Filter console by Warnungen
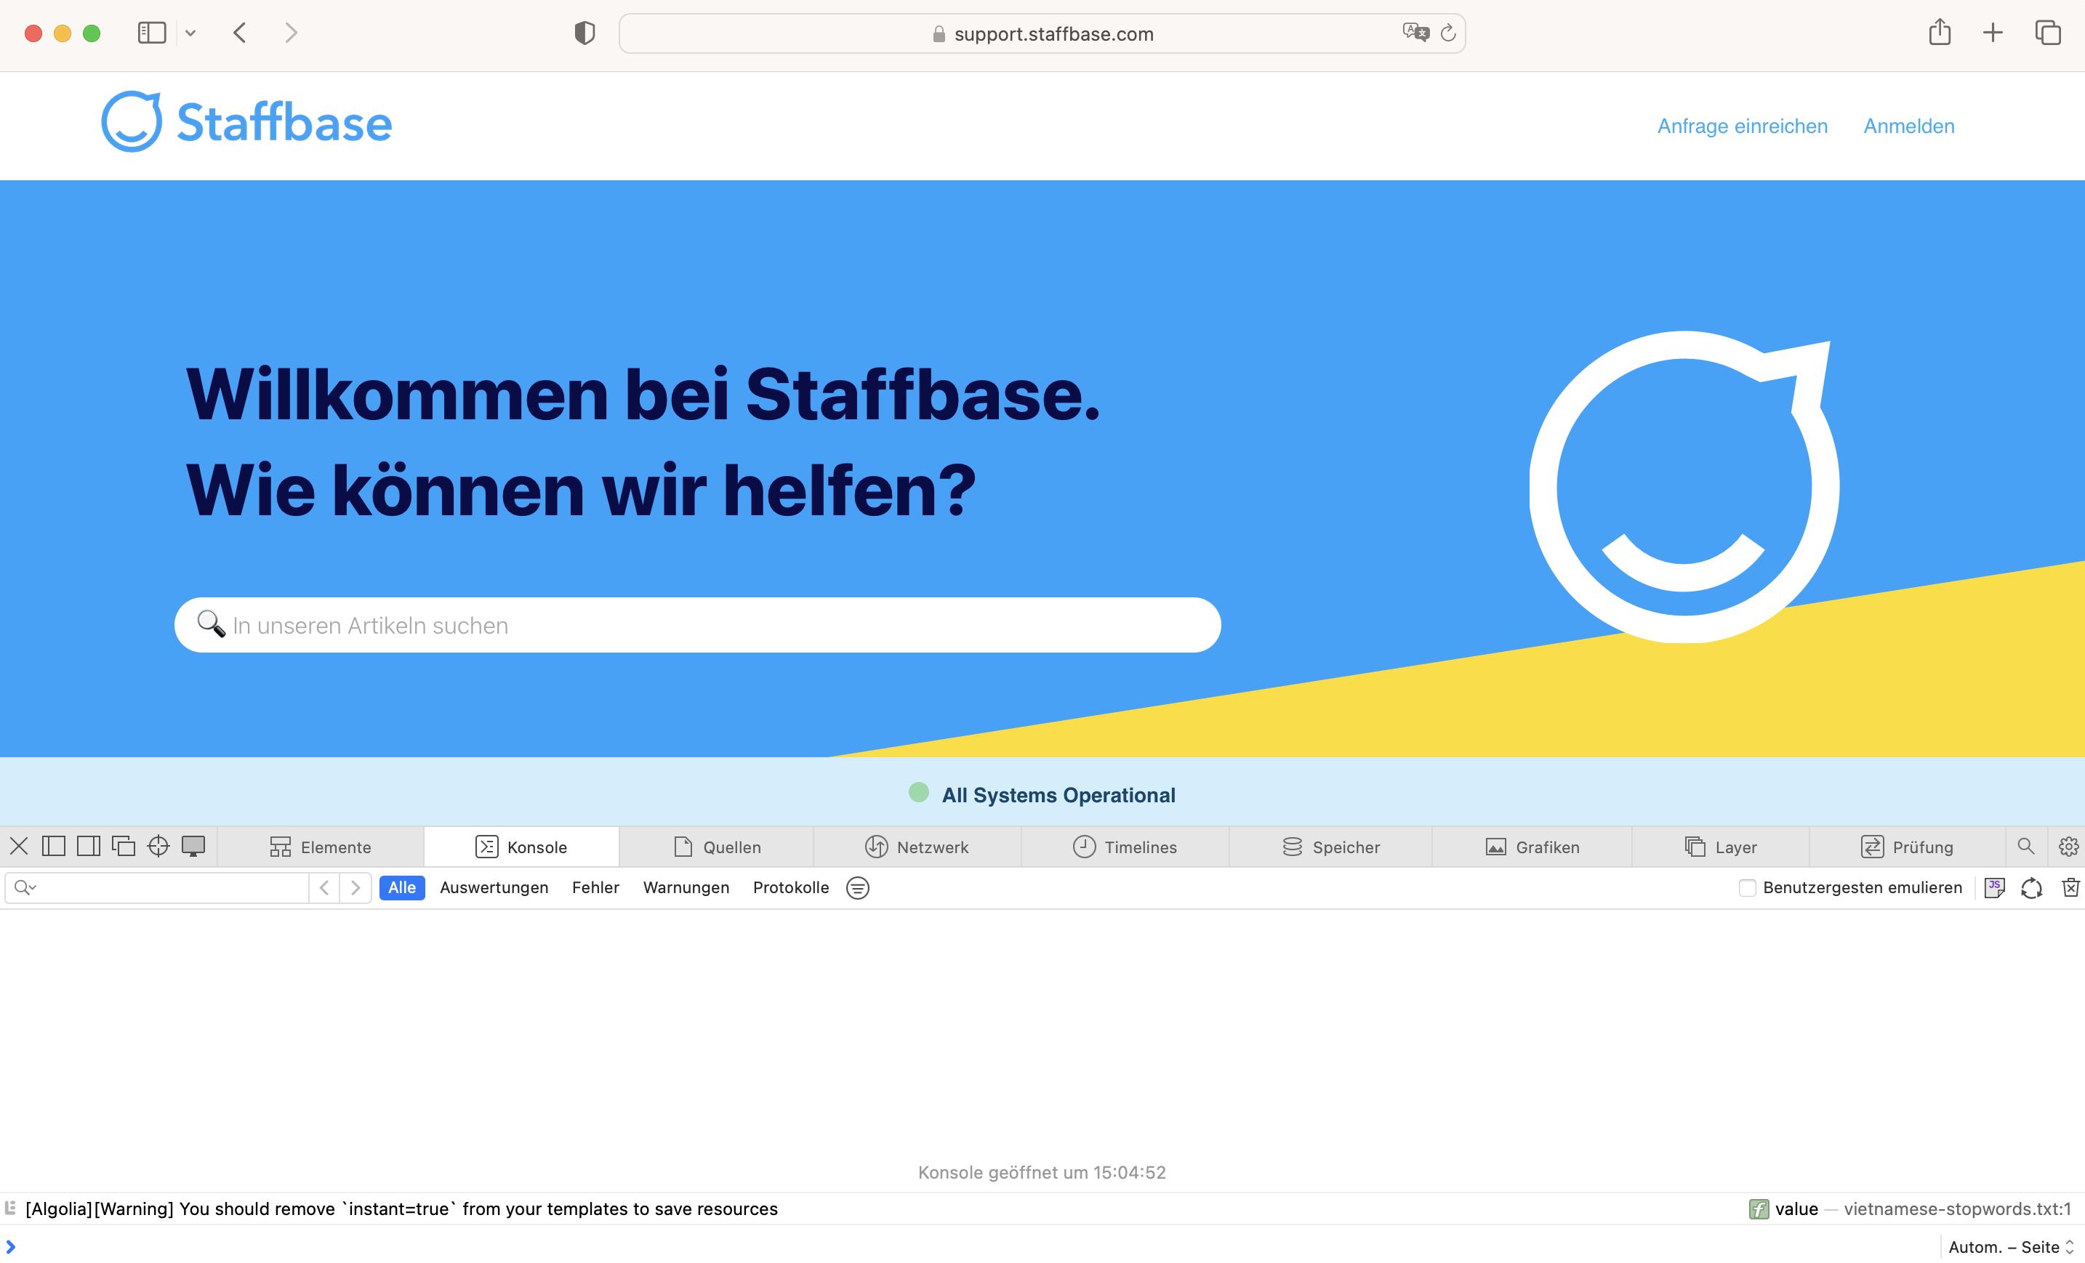The width and height of the screenshot is (2085, 1263). (686, 887)
